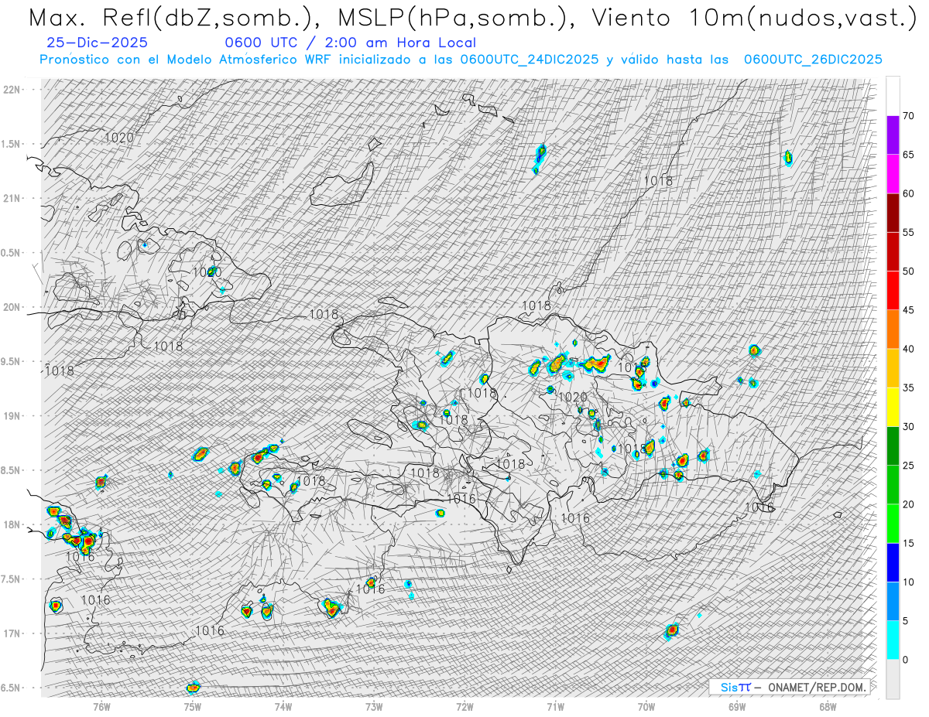Screen dimensions: 929x717
Task: Click the latitude axis label '0.5N'
Action: click(12, 253)
